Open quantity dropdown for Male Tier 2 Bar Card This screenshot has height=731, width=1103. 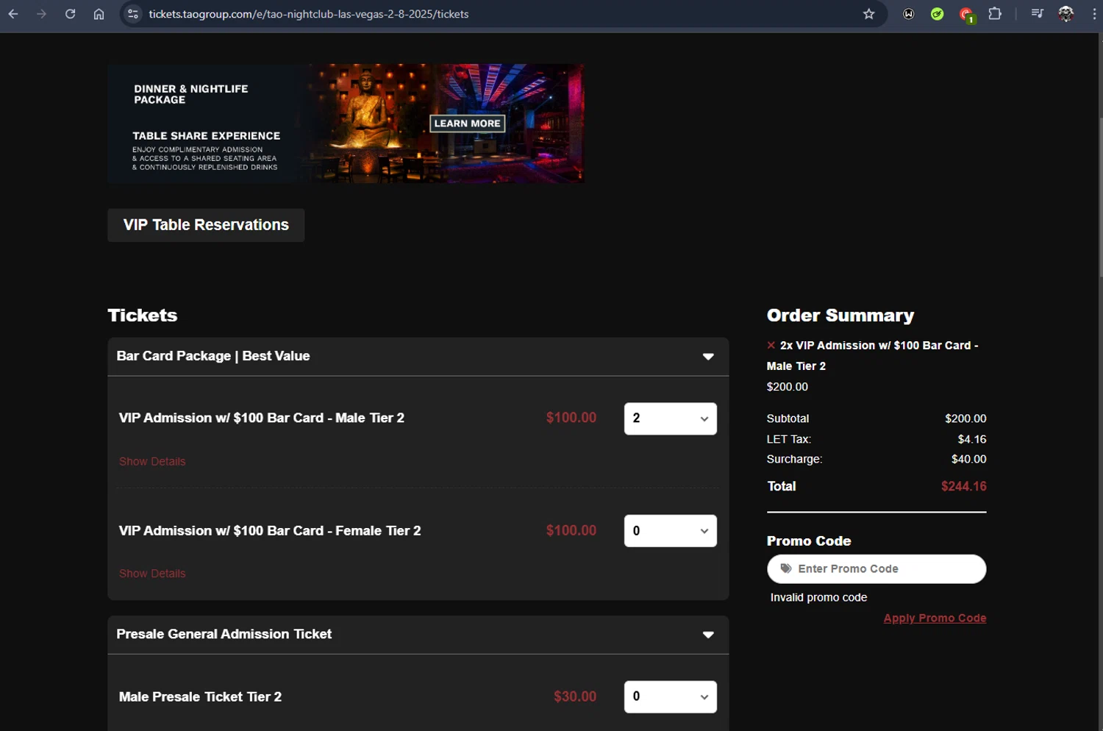pos(670,418)
